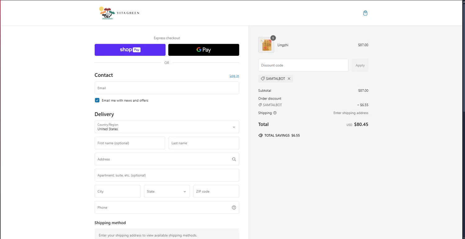Click the SAMTALBOT order discount line icon
This screenshot has height=239, width=465.
click(260, 105)
